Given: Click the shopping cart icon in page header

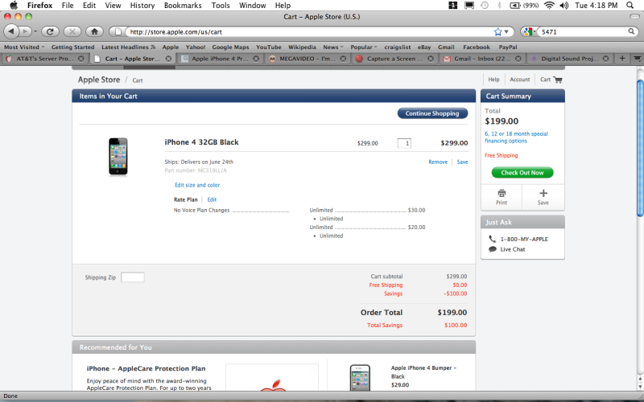Looking at the screenshot, I should tap(558, 80).
